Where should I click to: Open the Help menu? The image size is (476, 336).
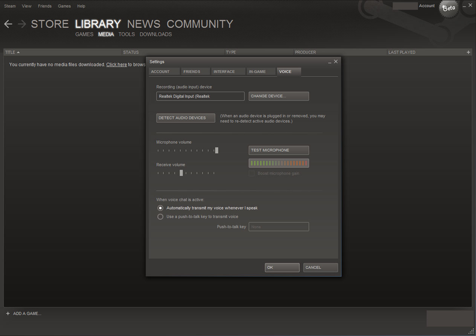(81, 6)
